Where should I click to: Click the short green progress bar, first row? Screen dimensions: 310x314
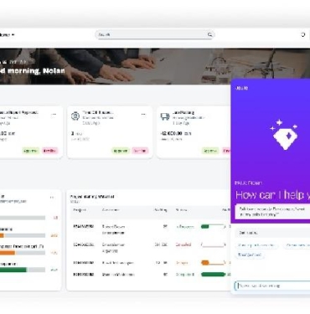click(205, 227)
